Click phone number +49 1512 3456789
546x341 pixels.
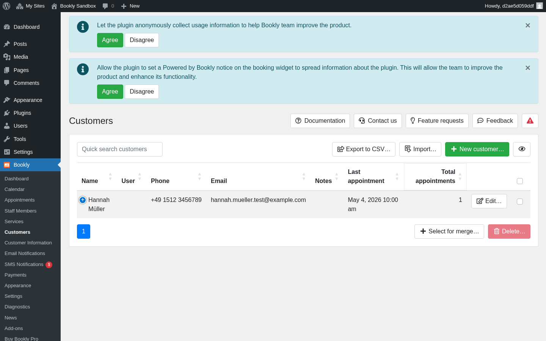pos(176,200)
